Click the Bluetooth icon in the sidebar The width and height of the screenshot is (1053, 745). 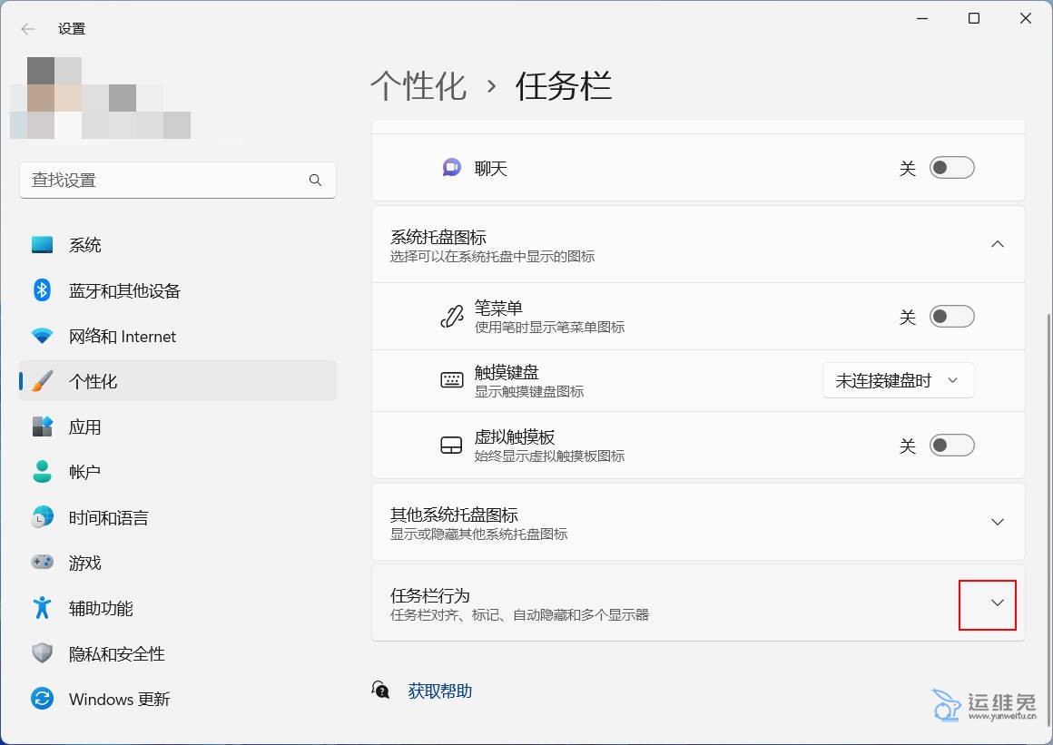point(42,290)
